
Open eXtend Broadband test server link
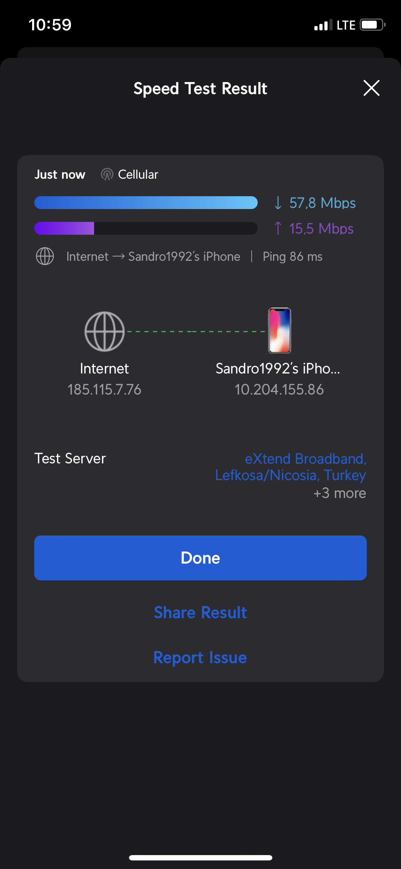291,467
